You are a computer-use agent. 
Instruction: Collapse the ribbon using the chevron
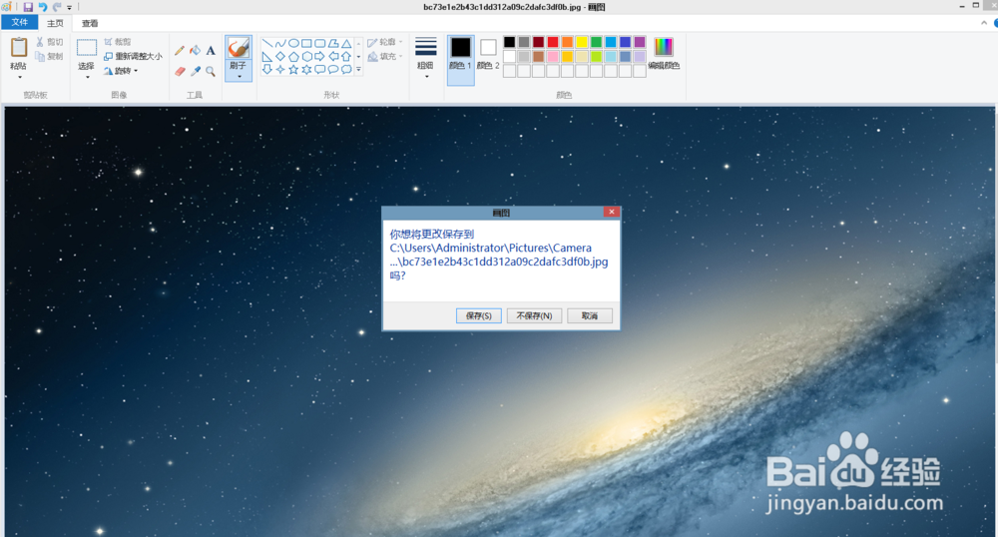984,23
